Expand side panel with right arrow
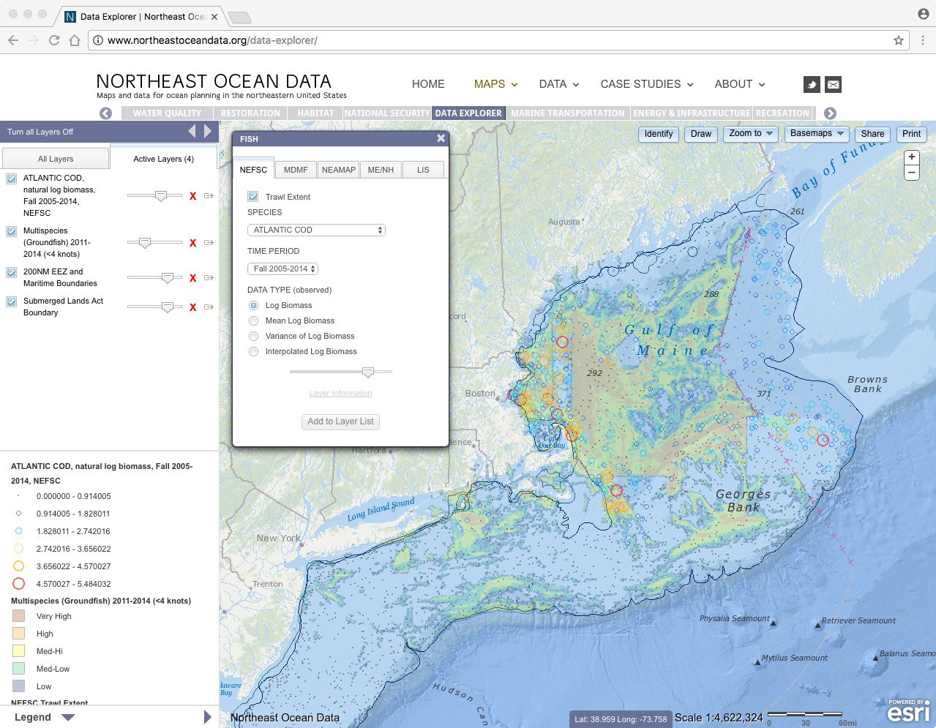936x728 pixels. pos(208,131)
